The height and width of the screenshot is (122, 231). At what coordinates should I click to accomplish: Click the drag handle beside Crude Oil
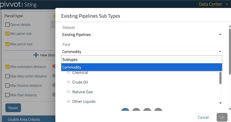[x=68, y=82]
